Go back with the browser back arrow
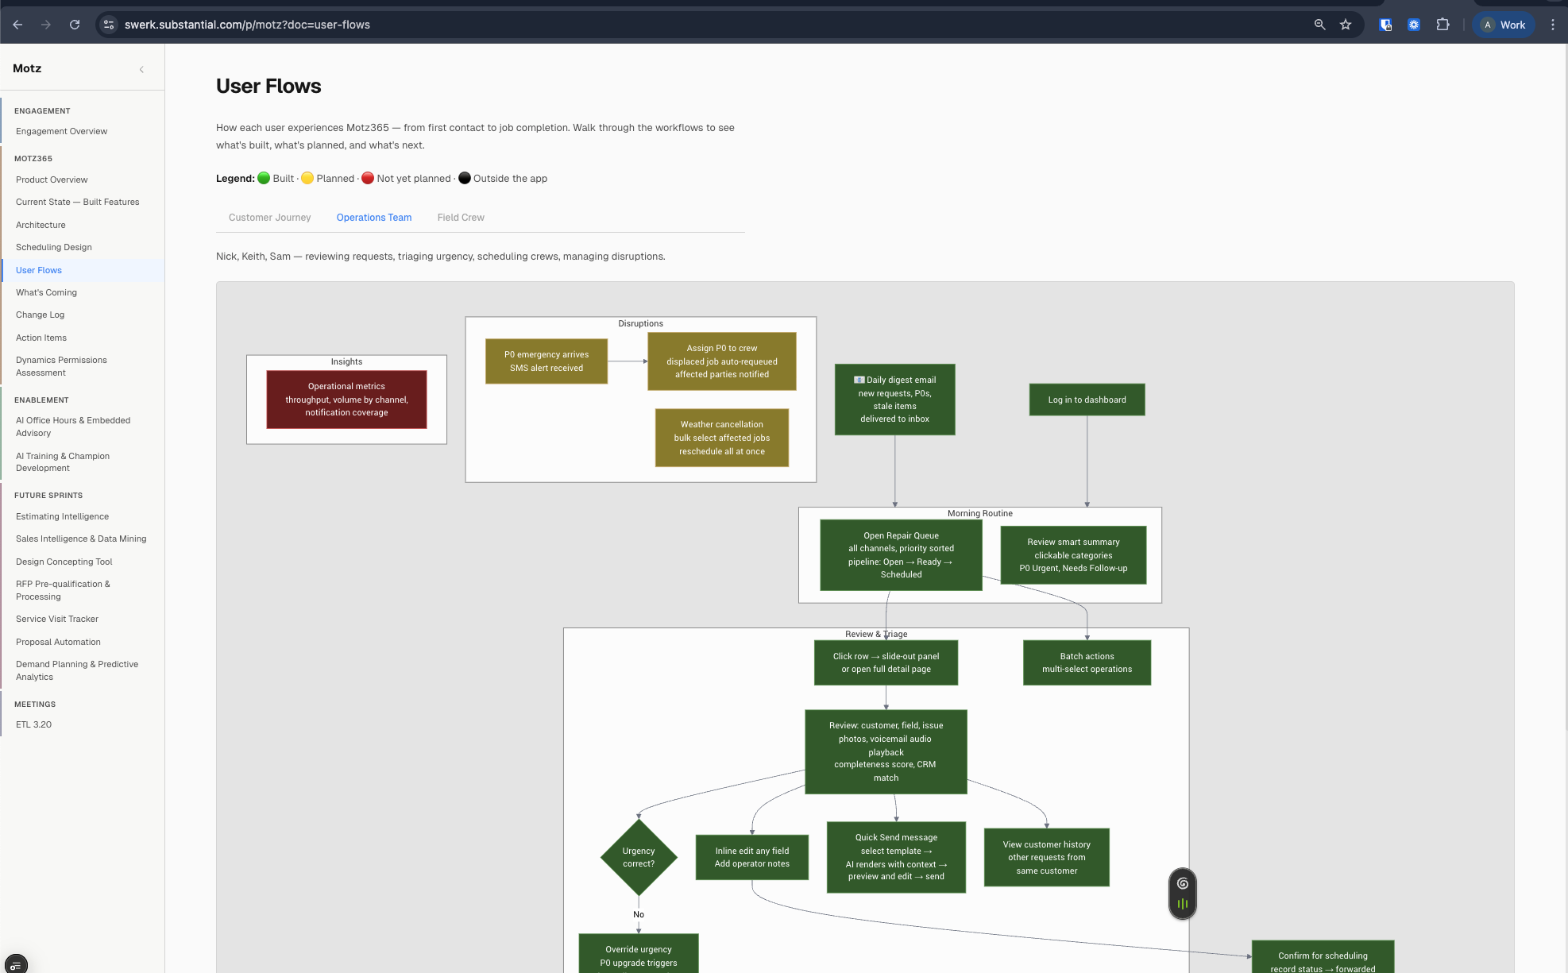 (17, 25)
